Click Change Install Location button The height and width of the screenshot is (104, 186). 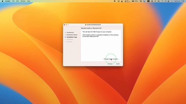pos(111,59)
